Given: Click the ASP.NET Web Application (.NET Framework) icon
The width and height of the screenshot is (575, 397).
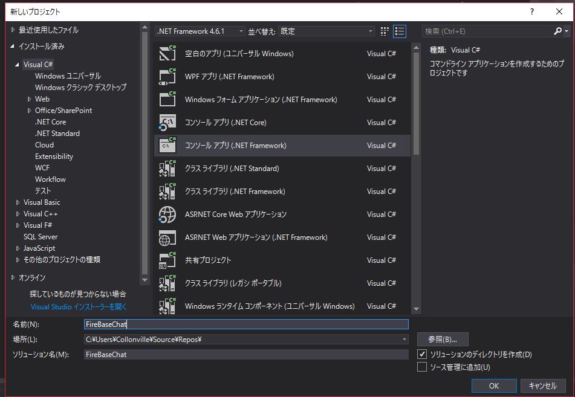Looking at the screenshot, I should tap(167, 237).
